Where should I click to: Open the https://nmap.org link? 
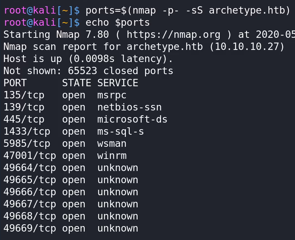[x=174, y=35]
